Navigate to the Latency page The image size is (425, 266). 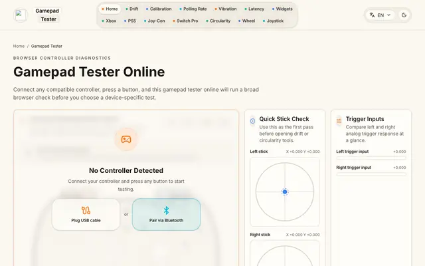pyautogui.click(x=254, y=9)
